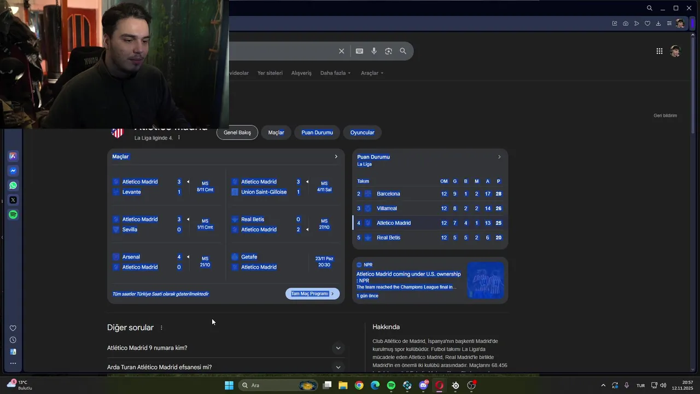This screenshot has width=700, height=394.
Task: Open the edit page icon in address bar
Action: [x=615, y=24]
